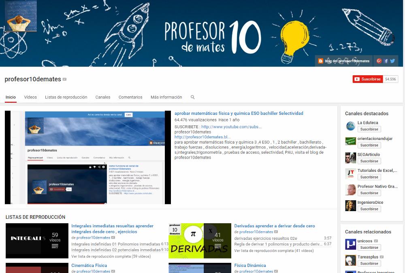Click the Tutoriales de Excel channel avatar
This screenshot has height=273, width=405.
click(x=350, y=174)
